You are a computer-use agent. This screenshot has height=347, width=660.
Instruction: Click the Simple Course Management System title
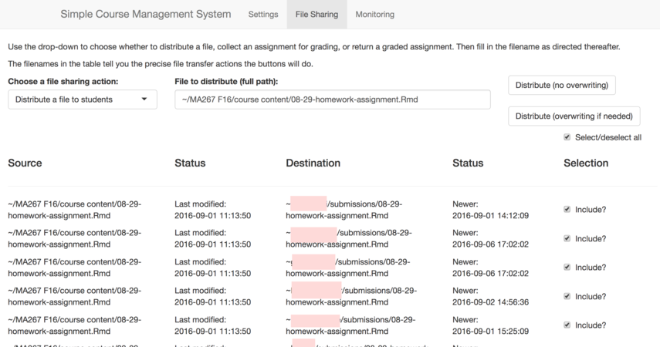point(146,14)
